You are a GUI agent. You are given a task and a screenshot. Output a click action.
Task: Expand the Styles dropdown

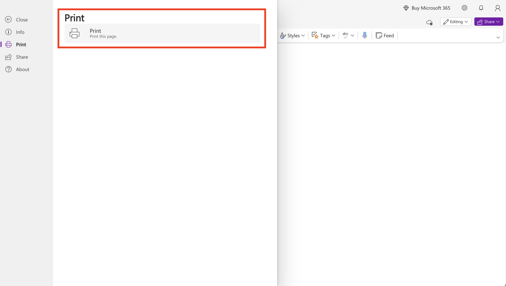pyautogui.click(x=292, y=35)
